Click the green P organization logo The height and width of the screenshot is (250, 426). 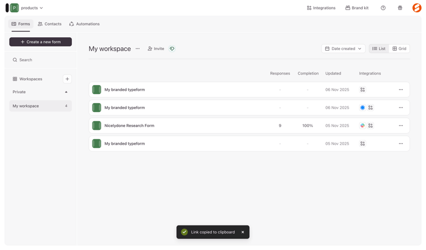[14, 8]
